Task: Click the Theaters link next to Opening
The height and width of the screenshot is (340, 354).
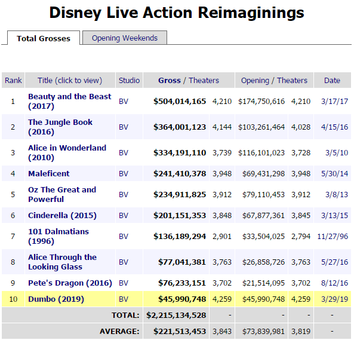Action: click(x=292, y=80)
